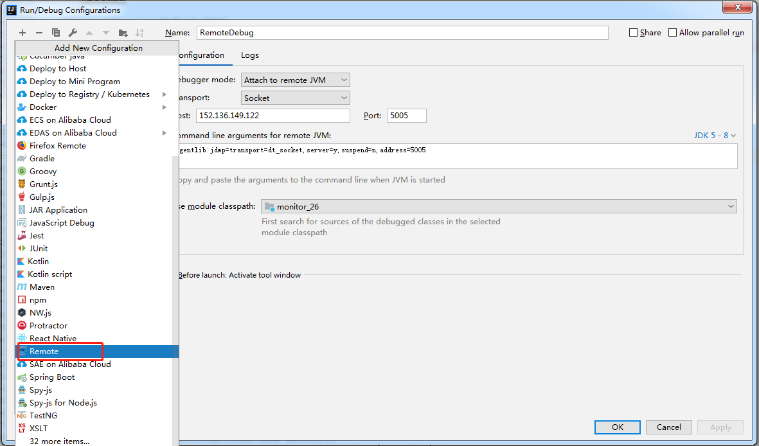The width and height of the screenshot is (759, 446).
Task: Click the Maven icon
Action: tap(22, 287)
